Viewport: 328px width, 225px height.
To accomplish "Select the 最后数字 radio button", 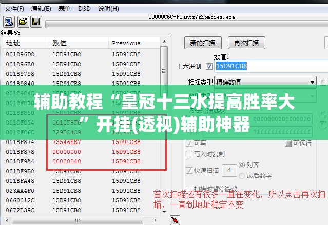I will [x=242, y=176].
